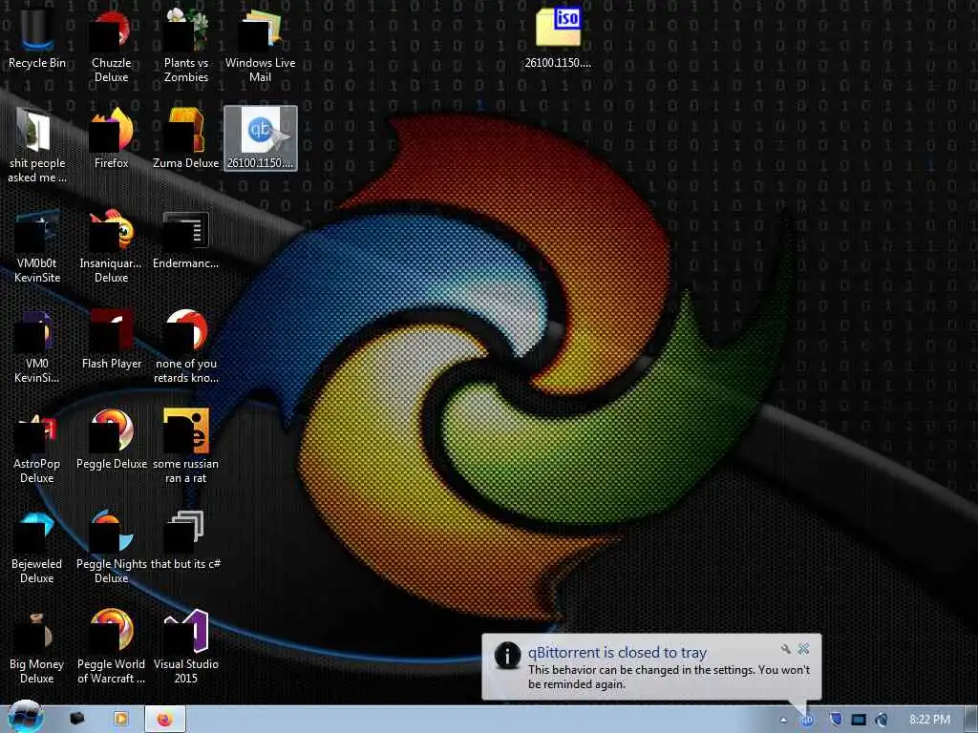978x733 pixels.
Task: Select the Firefox desktop shortcut
Action: [x=111, y=138]
